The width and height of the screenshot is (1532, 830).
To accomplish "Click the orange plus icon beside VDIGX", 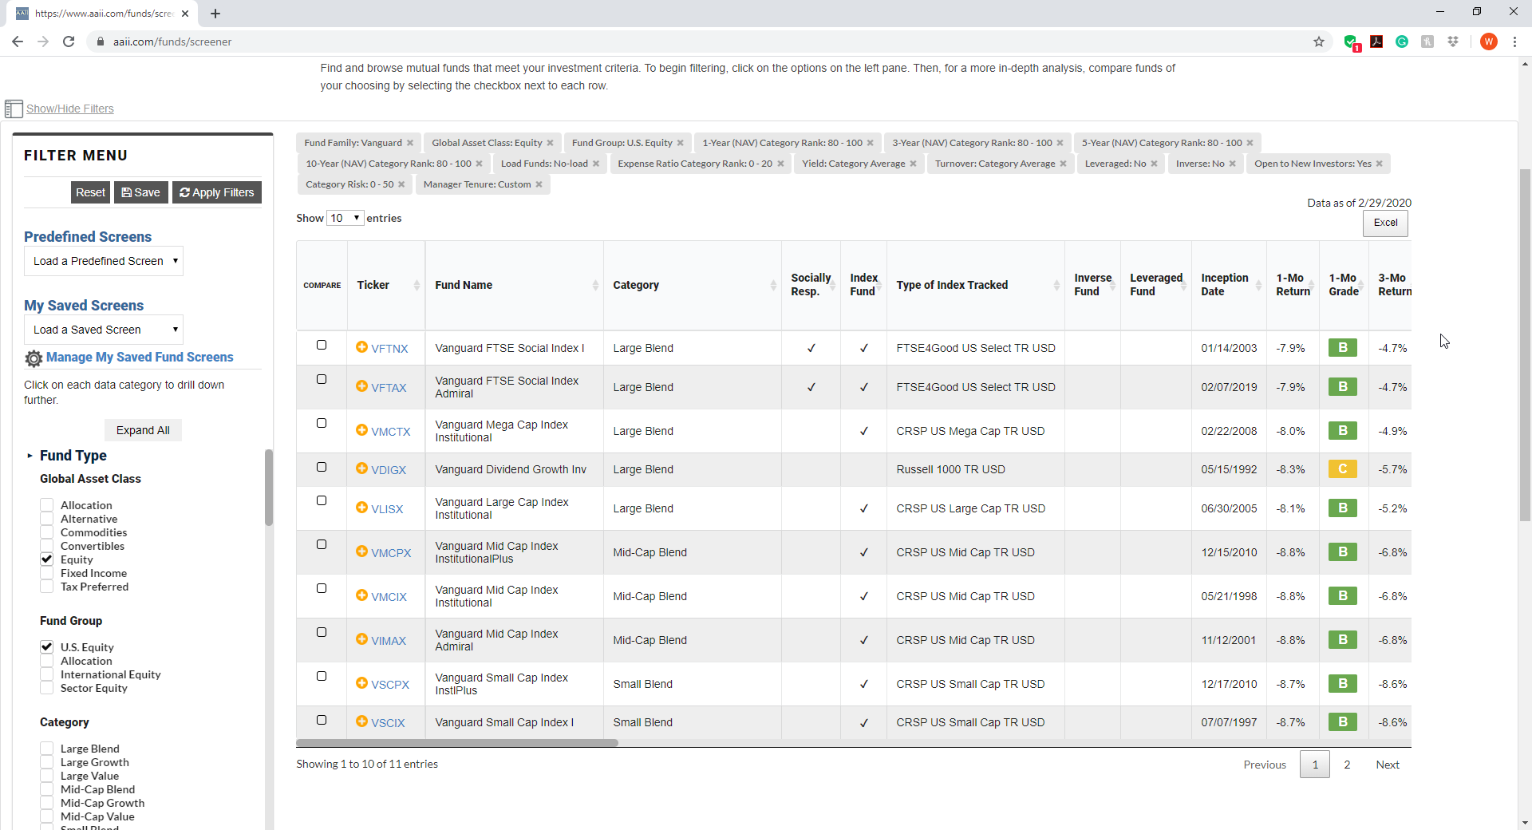I will tap(361, 468).
